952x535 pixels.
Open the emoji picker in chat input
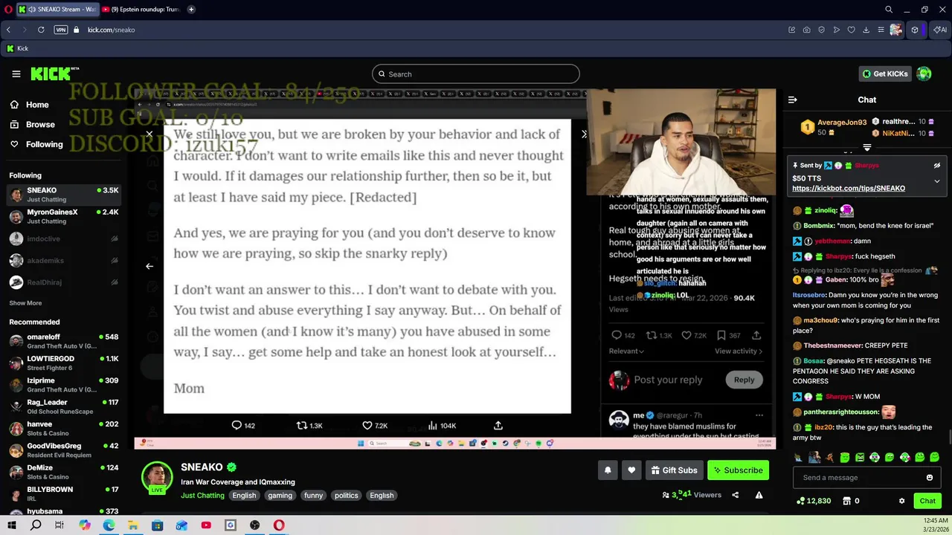click(x=929, y=478)
